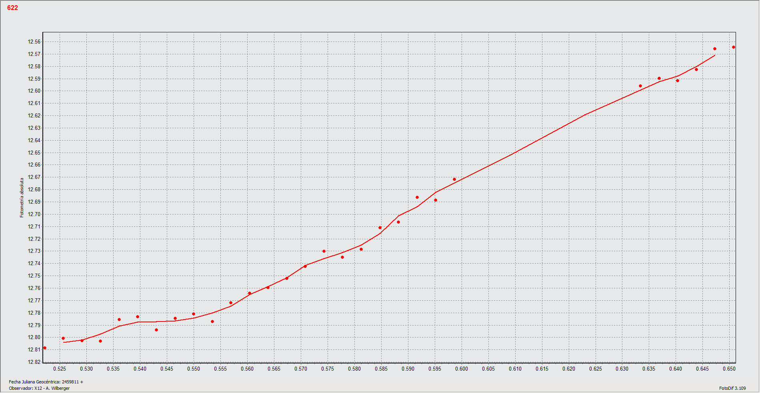
Task: Select the rightmost data point near 0.650
Action: coord(734,47)
